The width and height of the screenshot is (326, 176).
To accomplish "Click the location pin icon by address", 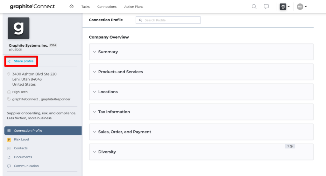I will click(9, 74).
